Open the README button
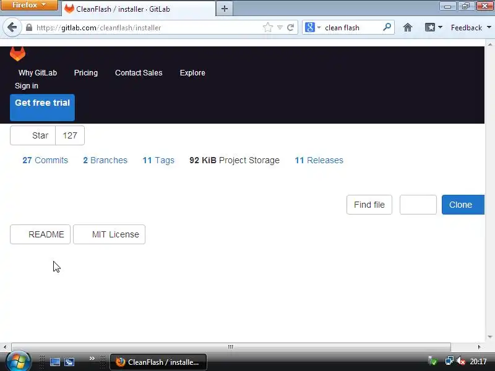495x371 pixels. pos(40,234)
